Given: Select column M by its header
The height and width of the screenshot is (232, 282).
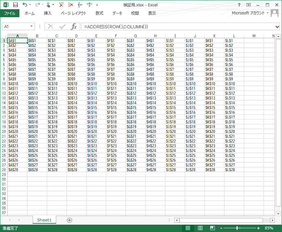Looking at the screenshot, I should (x=254, y=36).
